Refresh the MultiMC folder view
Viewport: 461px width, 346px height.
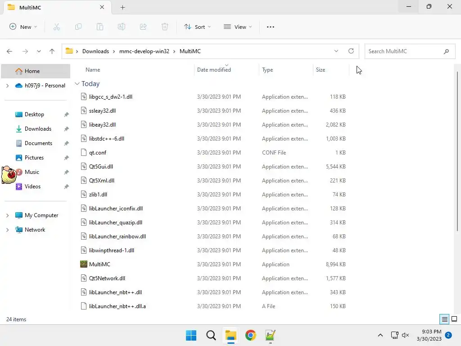tap(351, 51)
